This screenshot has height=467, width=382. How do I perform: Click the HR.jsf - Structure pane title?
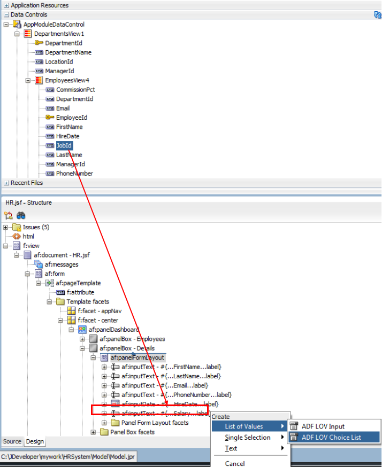29,203
